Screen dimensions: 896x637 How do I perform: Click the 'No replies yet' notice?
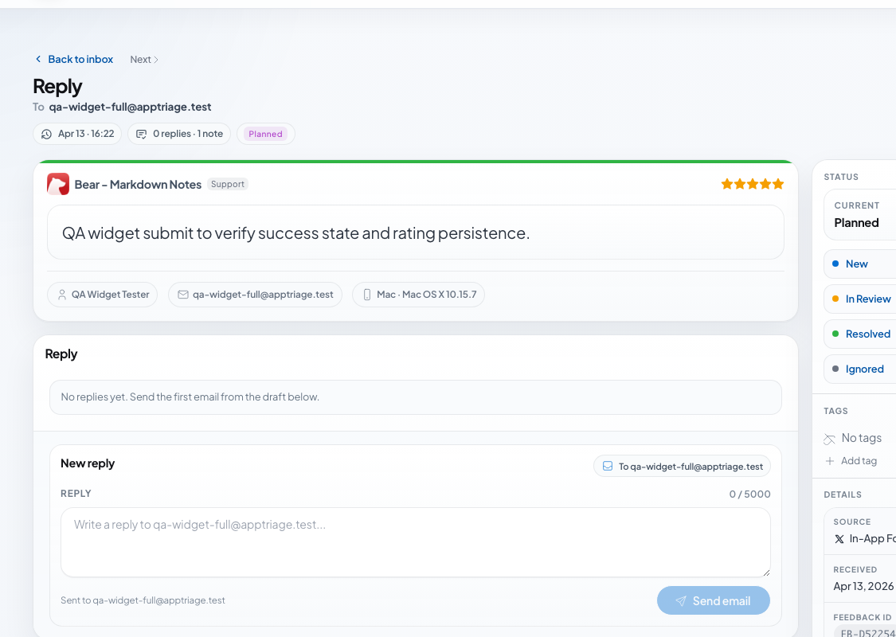[x=416, y=397]
